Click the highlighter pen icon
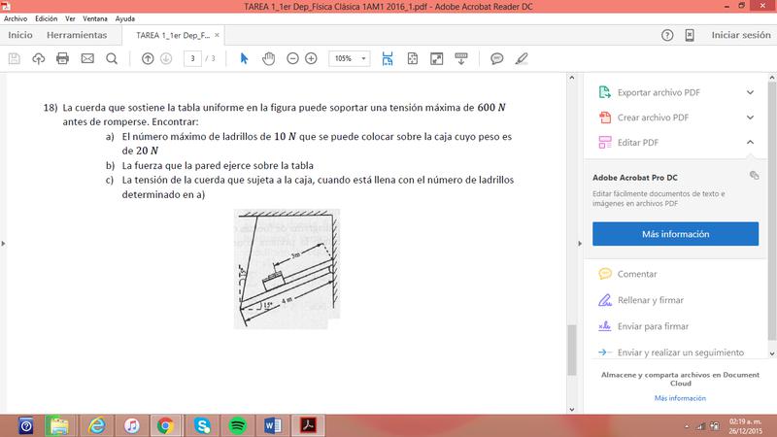777x437 pixels. [522, 58]
